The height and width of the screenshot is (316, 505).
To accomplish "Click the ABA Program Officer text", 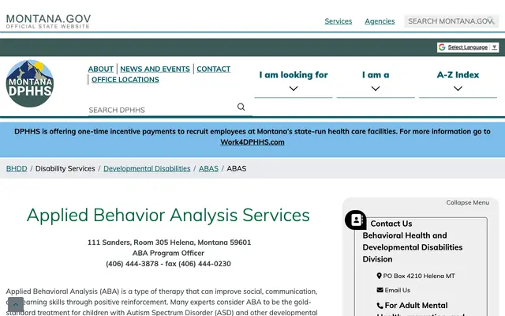I will (168, 253).
